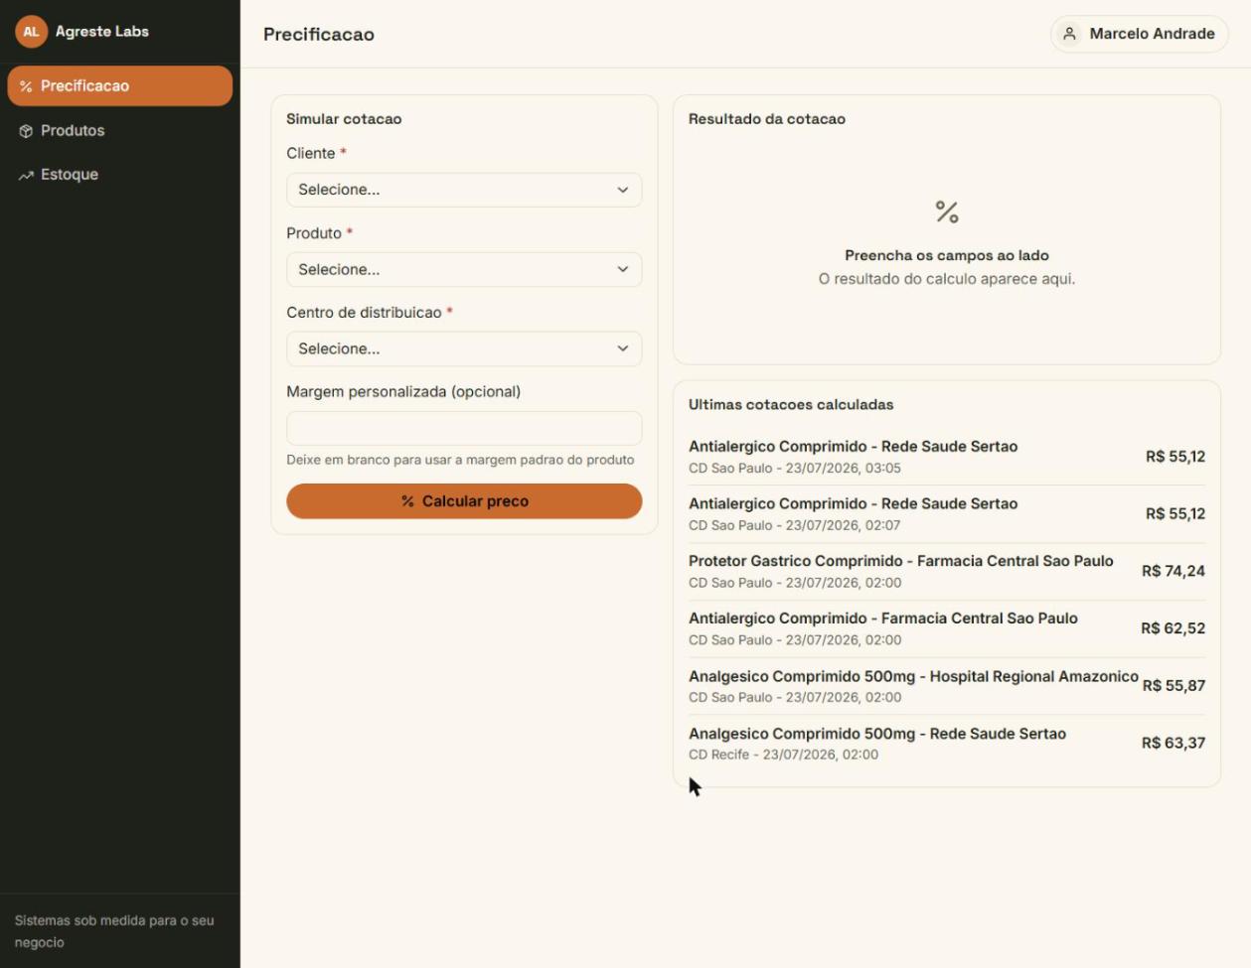
Task: Click the user icon beside Marcelo Andrade
Action: pos(1069,34)
